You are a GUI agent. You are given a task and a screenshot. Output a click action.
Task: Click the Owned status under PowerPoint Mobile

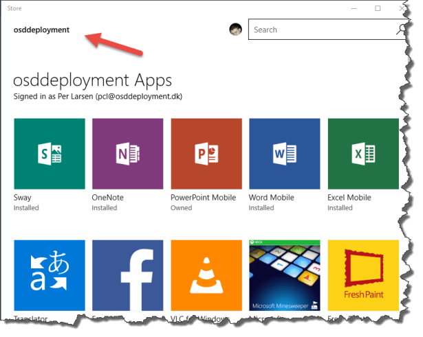point(182,208)
